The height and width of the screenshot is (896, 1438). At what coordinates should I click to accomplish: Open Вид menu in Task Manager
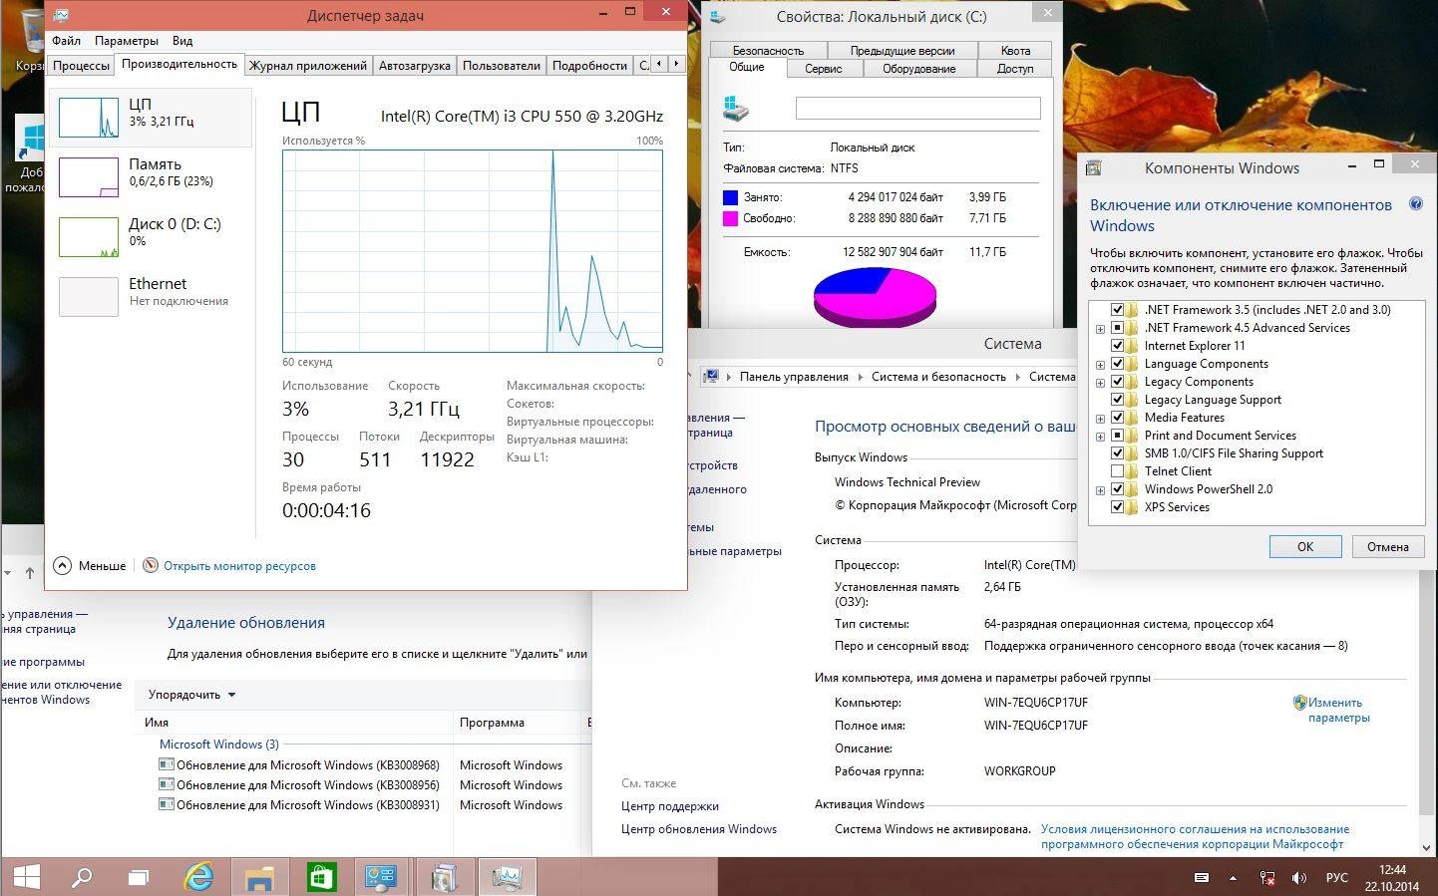(x=182, y=41)
